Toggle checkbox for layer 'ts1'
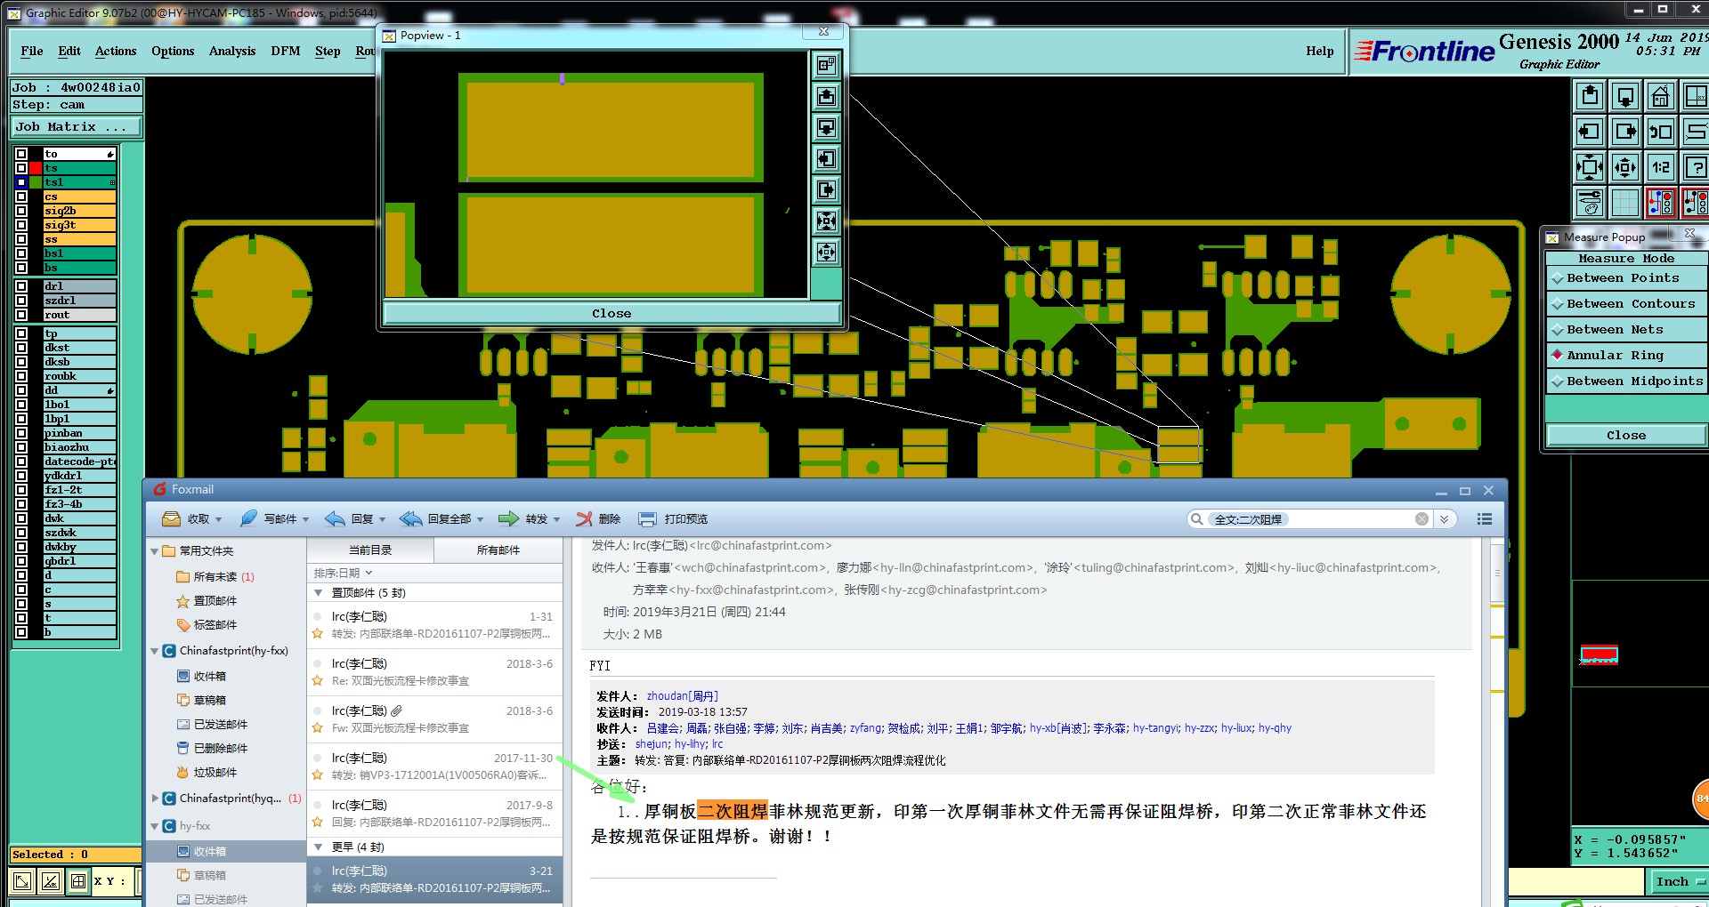 pos(21,182)
